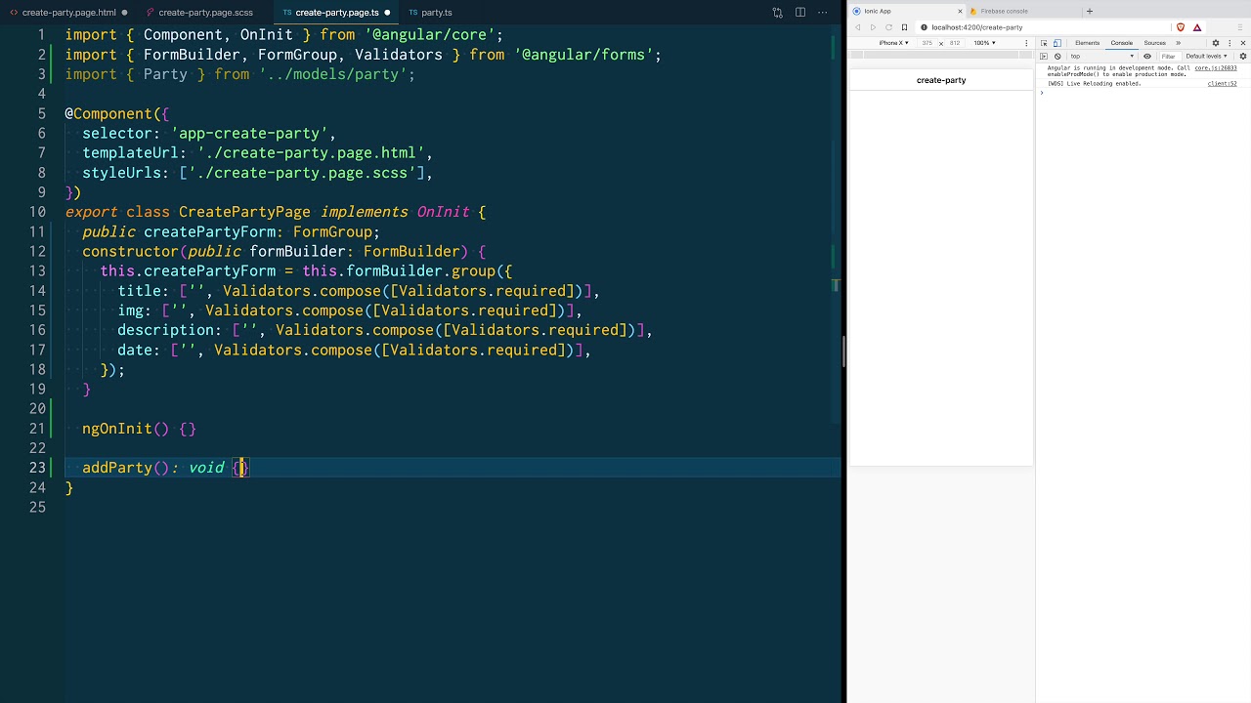Clear the console
1251x703 pixels.
pyautogui.click(x=1057, y=57)
